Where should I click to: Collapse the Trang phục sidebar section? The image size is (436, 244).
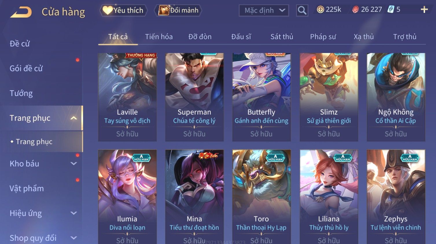pos(74,118)
